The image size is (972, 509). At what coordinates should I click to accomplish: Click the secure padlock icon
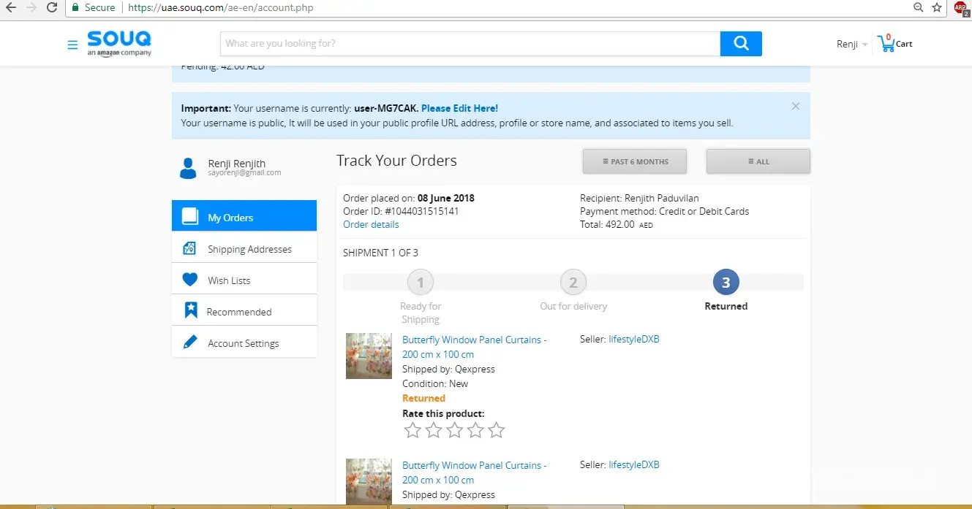pyautogui.click(x=75, y=7)
